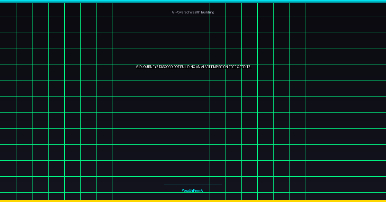Click the word AI-Powered in the tagline
The width and height of the screenshot is (386, 202).
[x=179, y=12]
